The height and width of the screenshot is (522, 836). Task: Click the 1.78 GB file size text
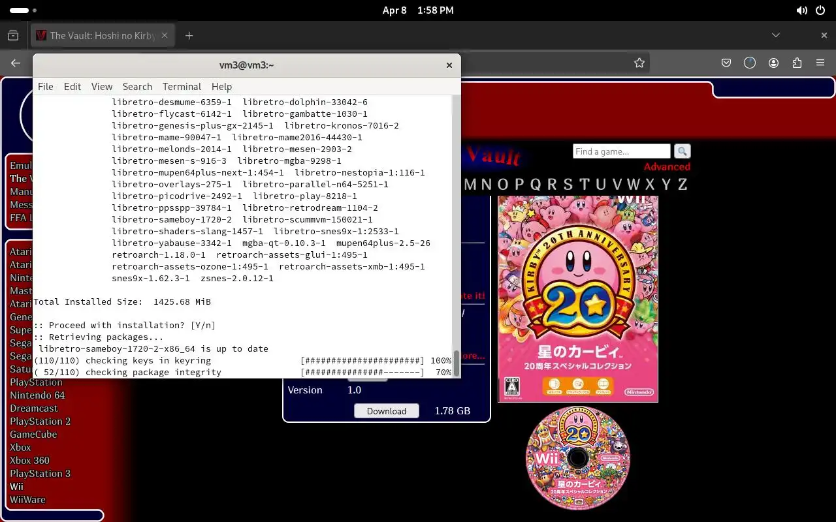coord(453,411)
